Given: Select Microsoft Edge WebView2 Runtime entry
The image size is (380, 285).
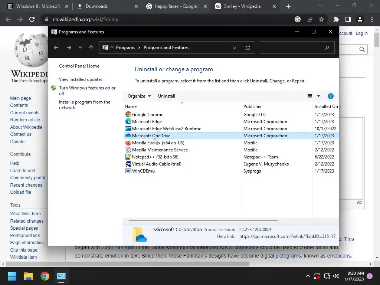Looking at the screenshot, I should click(167, 128).
